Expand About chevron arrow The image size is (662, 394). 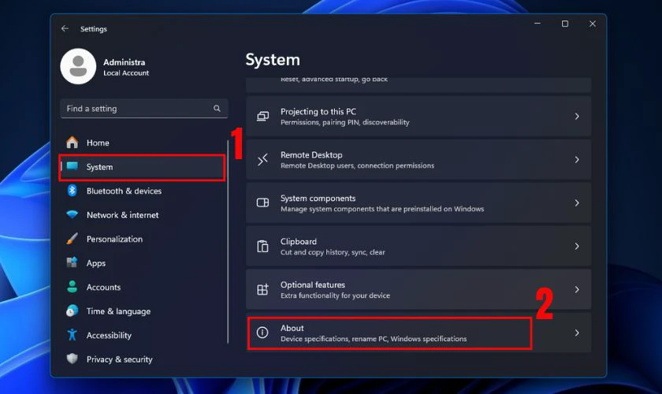[577, 333]
